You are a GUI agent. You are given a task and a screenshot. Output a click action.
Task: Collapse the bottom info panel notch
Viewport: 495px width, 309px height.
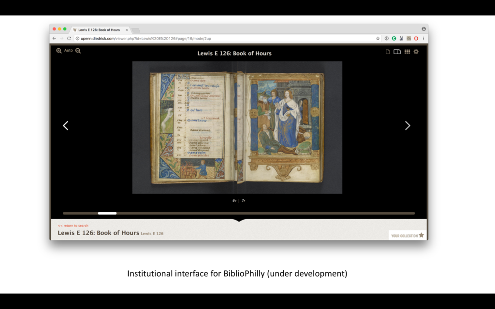239,221
